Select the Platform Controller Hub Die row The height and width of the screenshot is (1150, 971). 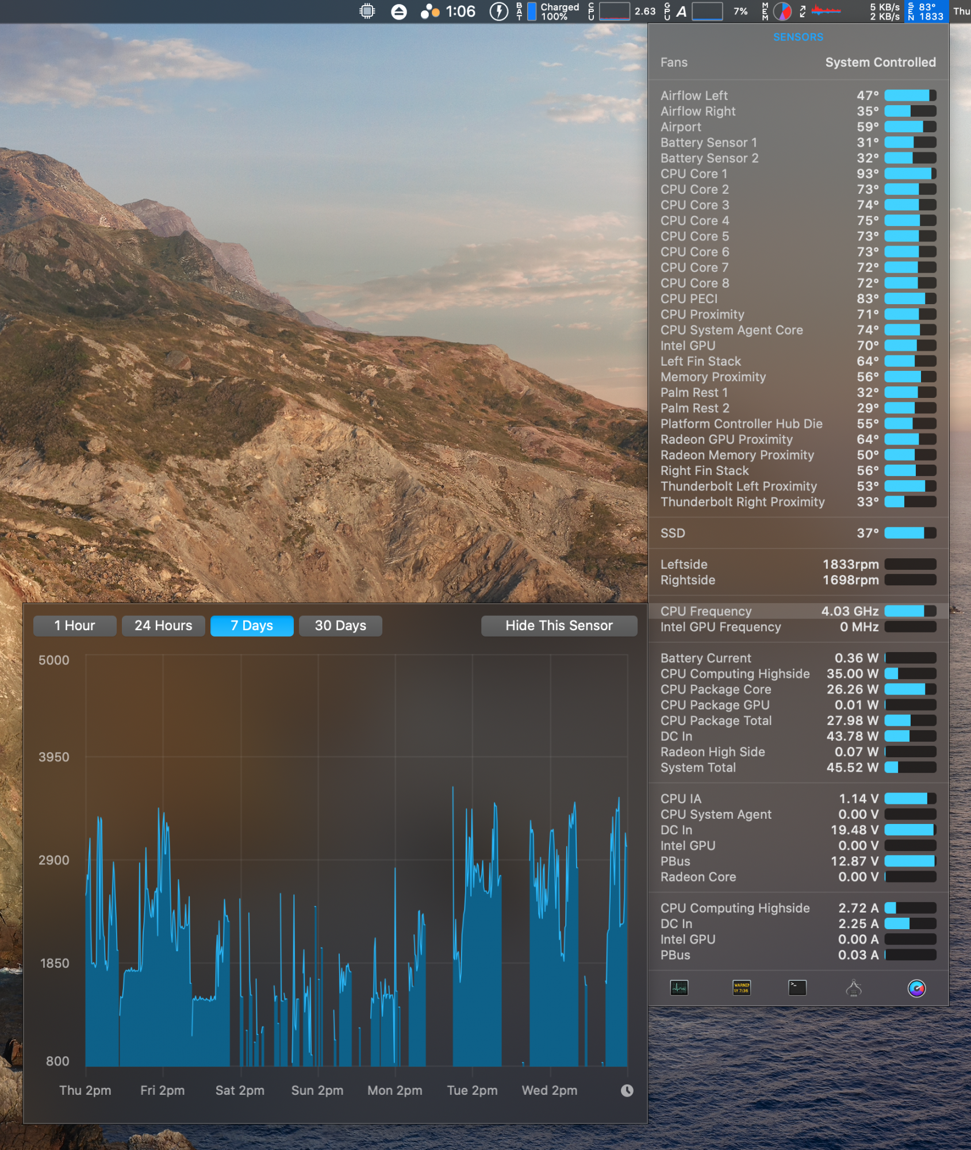pyautogui.click(x=798, y=424)
